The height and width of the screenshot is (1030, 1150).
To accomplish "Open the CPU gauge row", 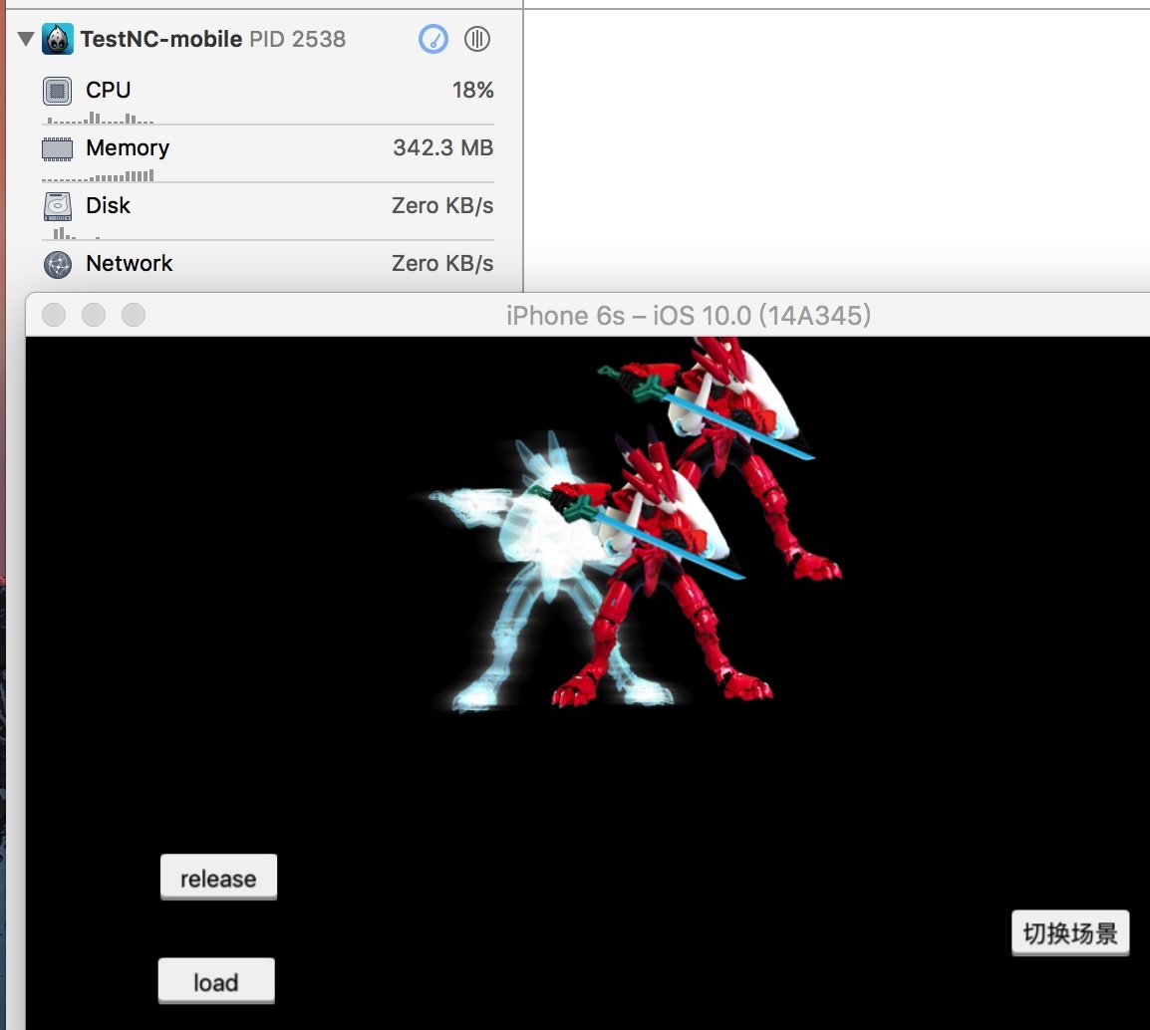I will 268,98.
